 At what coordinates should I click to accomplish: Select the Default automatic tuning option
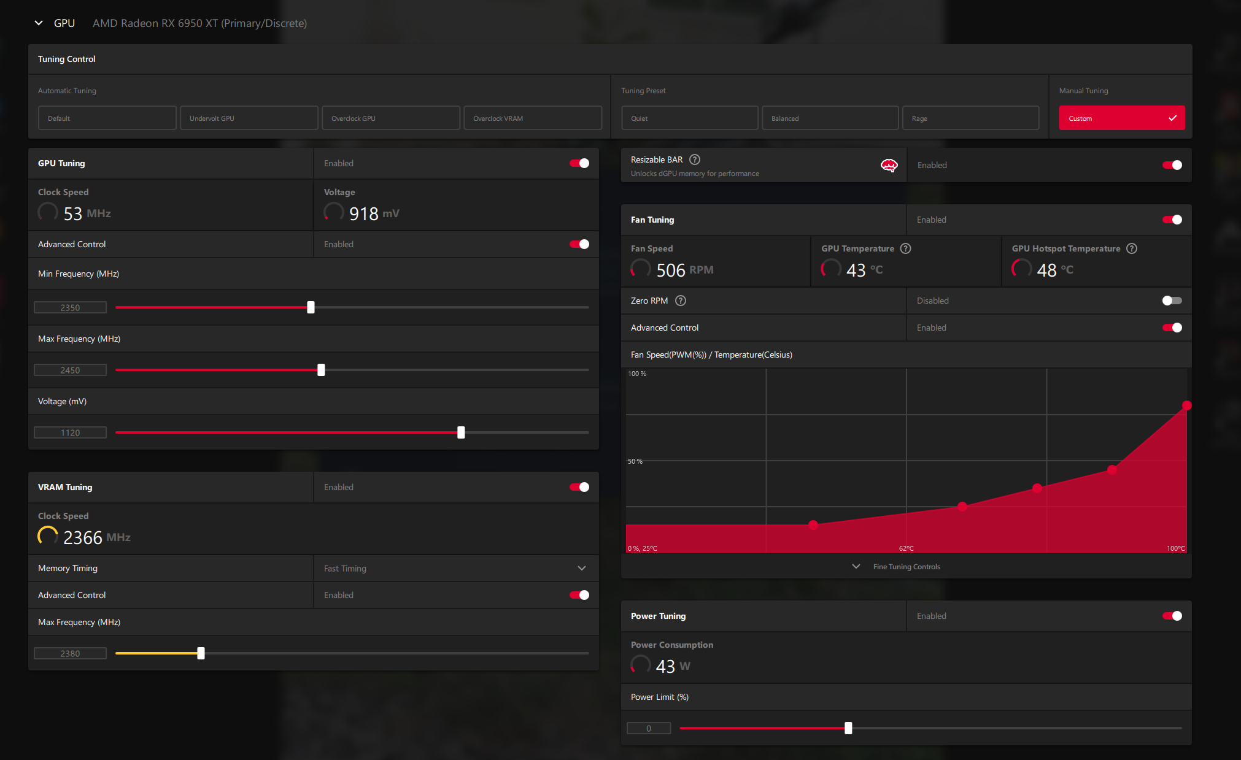coord(107,118)
